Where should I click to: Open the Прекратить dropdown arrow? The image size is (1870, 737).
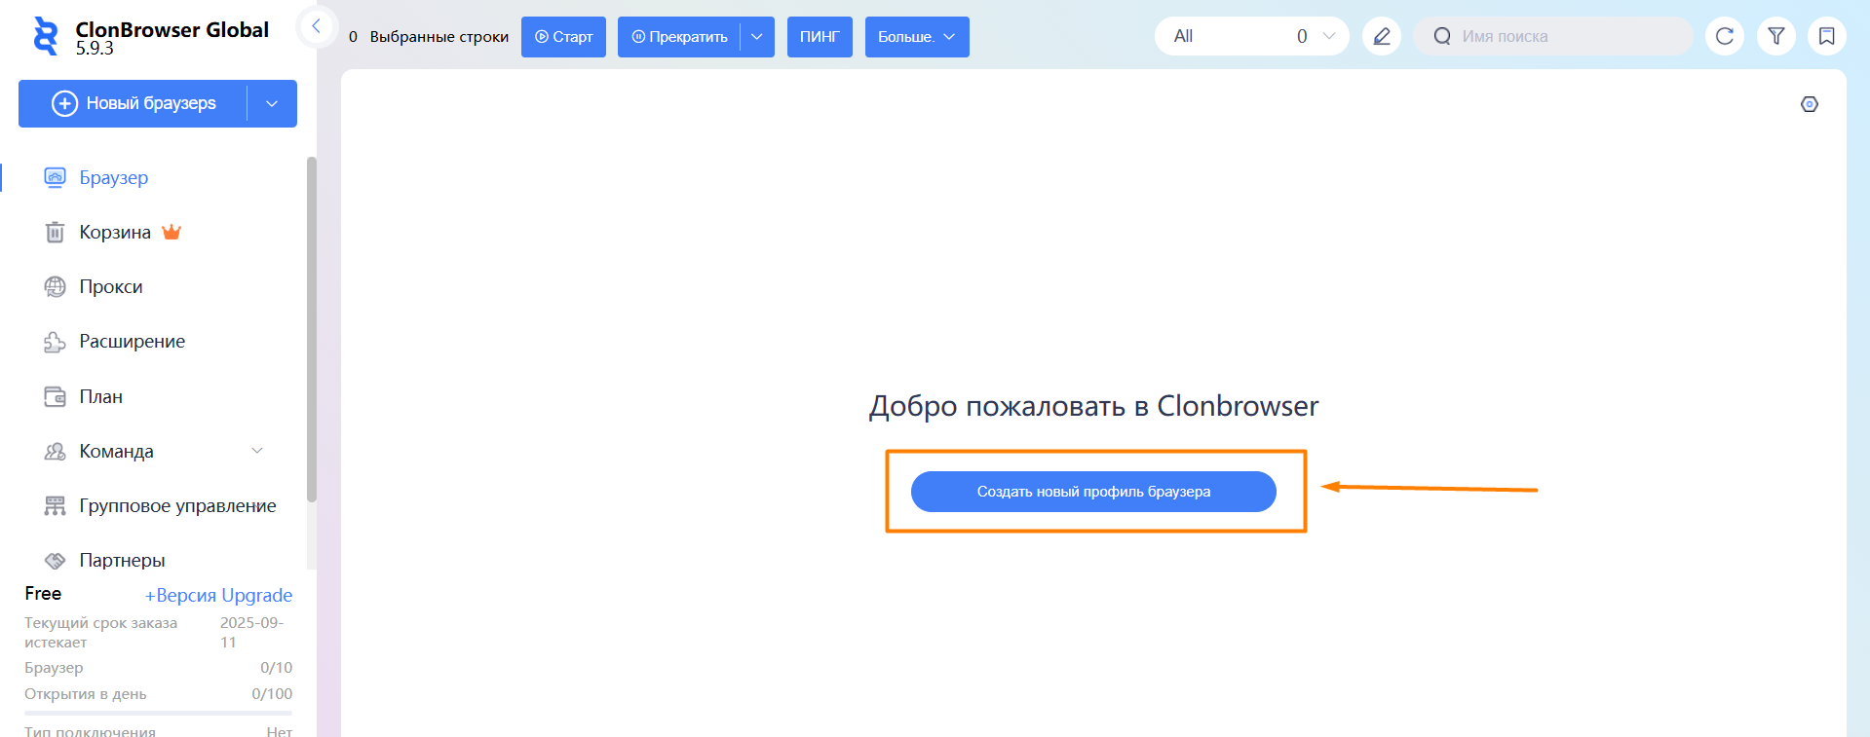pos(757,37)
